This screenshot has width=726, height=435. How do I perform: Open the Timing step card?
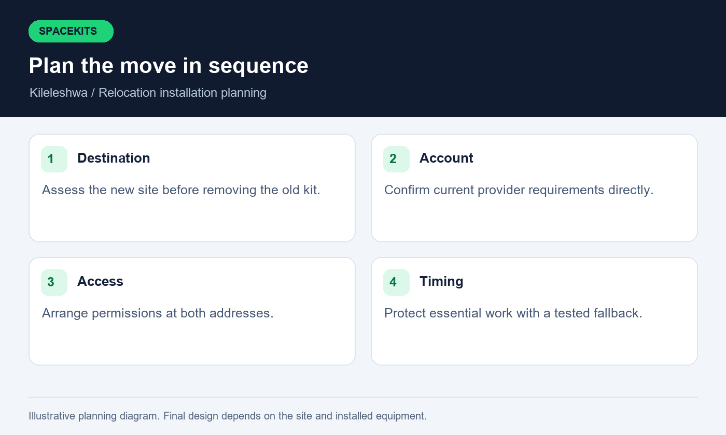pos(534,311)
